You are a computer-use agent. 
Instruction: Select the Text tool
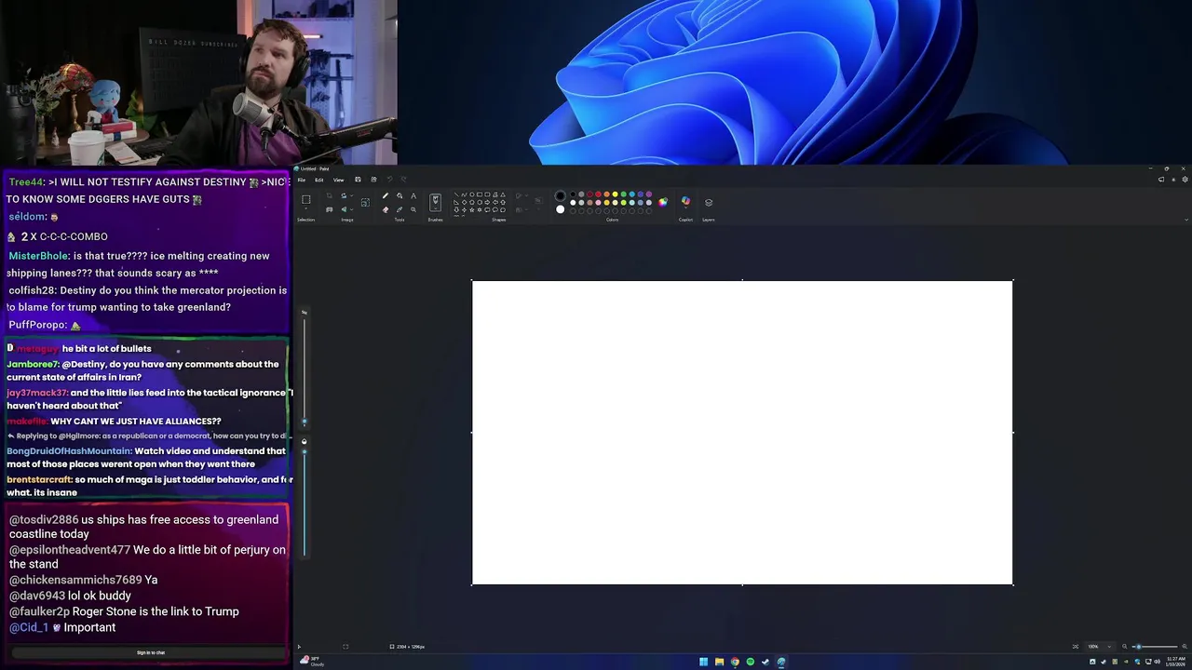413,195
